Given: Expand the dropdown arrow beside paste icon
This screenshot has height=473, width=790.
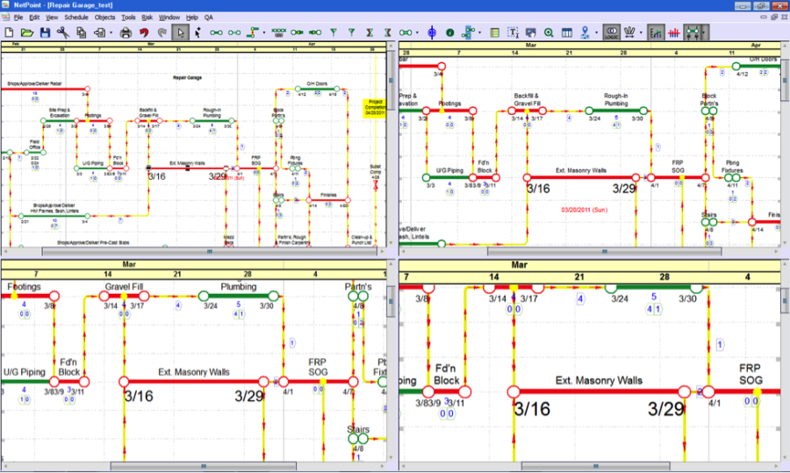Looking at the screenshot, I should tap(111, 32).
